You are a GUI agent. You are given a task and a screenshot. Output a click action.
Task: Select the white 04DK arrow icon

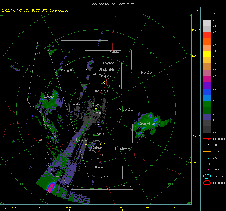(x=207, y=145)
